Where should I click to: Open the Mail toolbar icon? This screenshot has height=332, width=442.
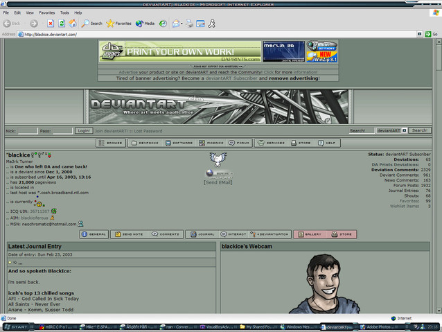(176, 24)
